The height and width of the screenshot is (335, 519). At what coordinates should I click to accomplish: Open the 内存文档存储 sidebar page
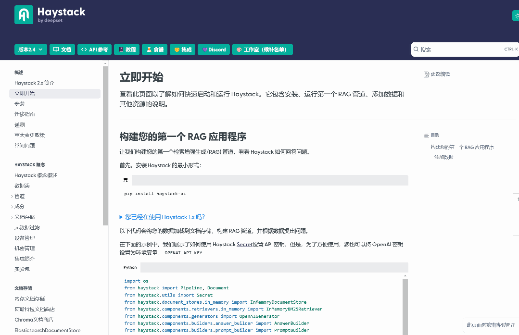pos(29,298)
